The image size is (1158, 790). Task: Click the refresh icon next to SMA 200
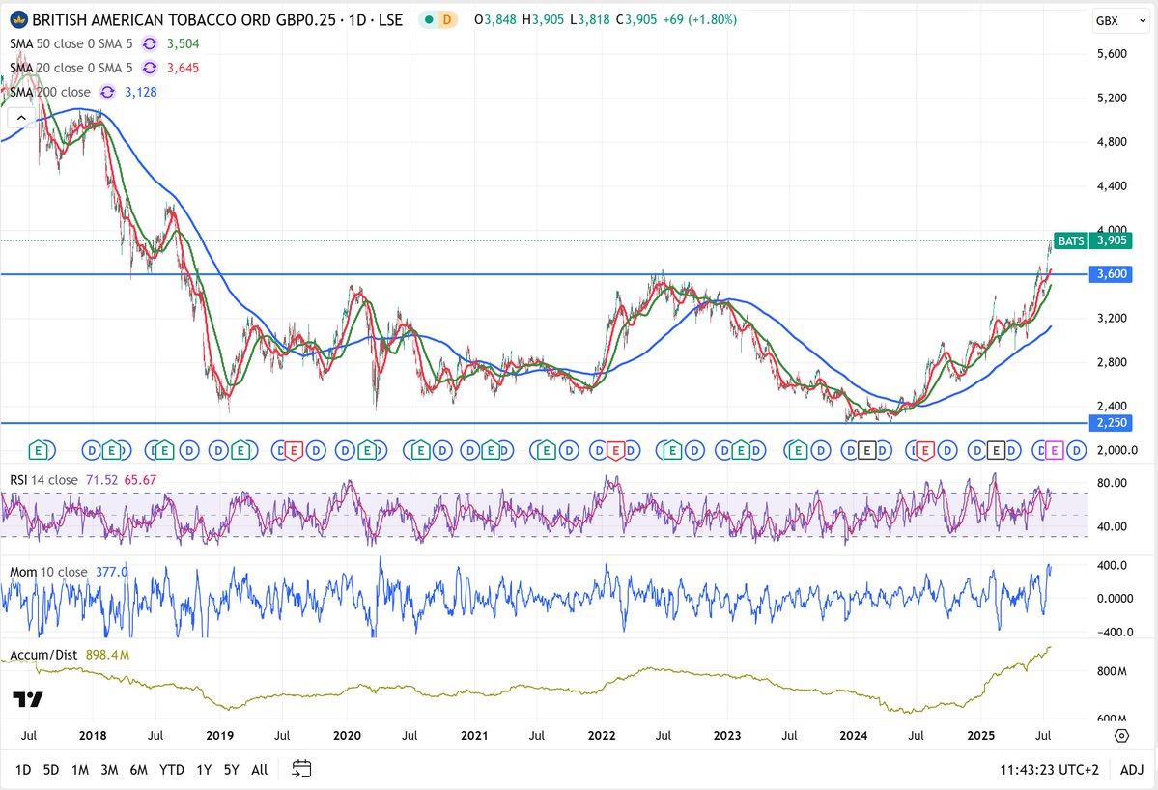[108, 93]
